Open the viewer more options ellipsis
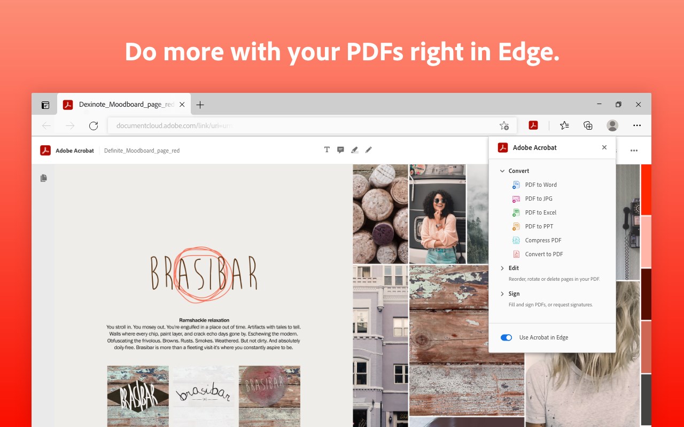684x427 pixels. (x=634, y=151)
